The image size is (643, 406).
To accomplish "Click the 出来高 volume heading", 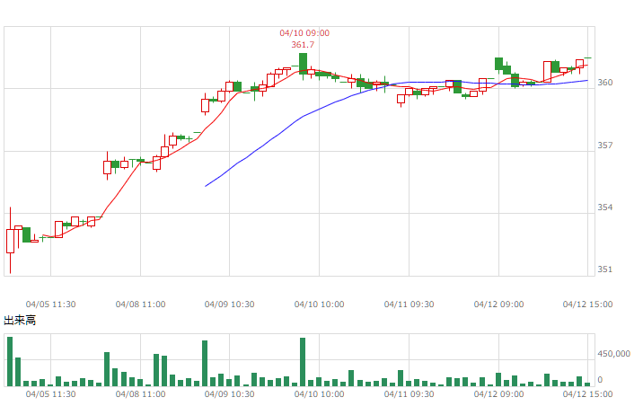I will (20, 321).
